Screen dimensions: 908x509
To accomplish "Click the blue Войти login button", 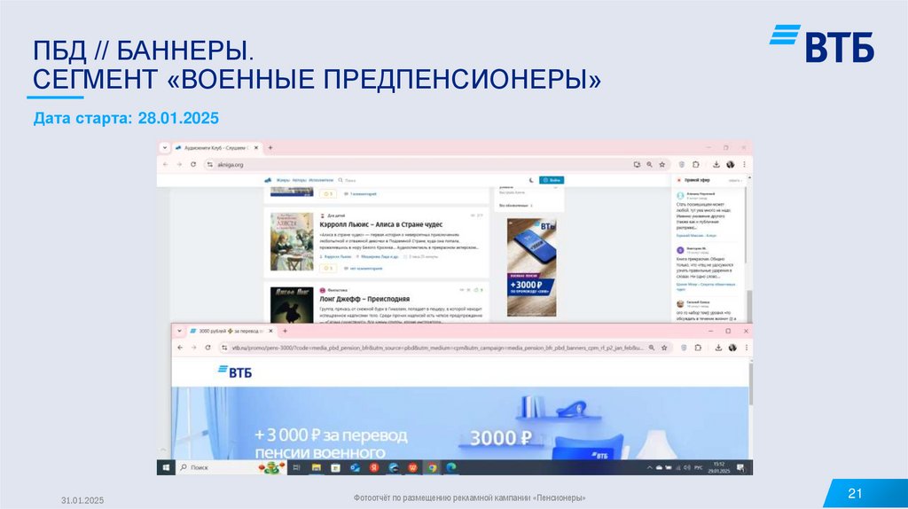I will coord(552,180).
